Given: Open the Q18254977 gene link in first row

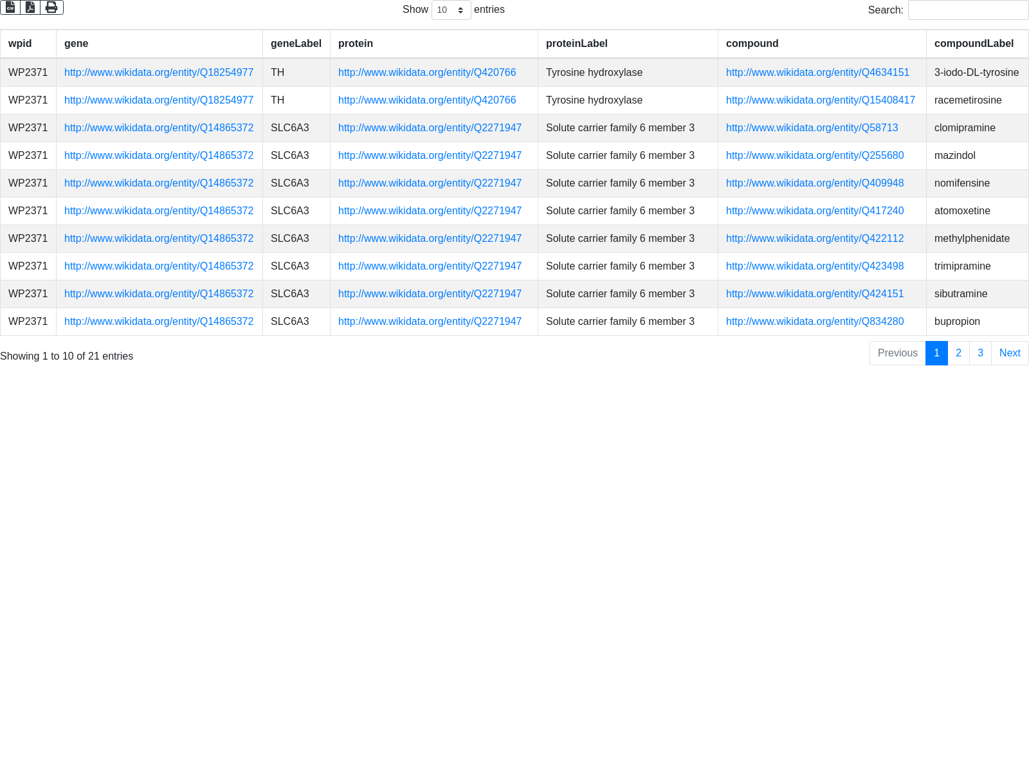Looking at the screenshot, I should (159, 73).
